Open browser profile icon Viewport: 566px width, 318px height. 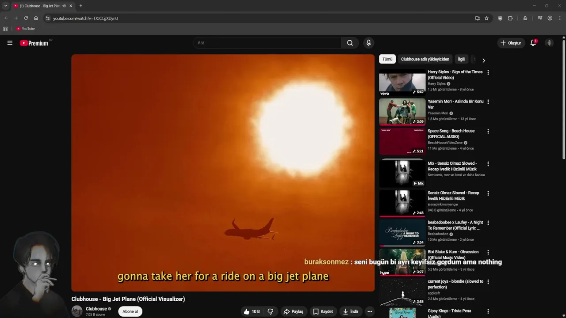[x=550, y=18]
